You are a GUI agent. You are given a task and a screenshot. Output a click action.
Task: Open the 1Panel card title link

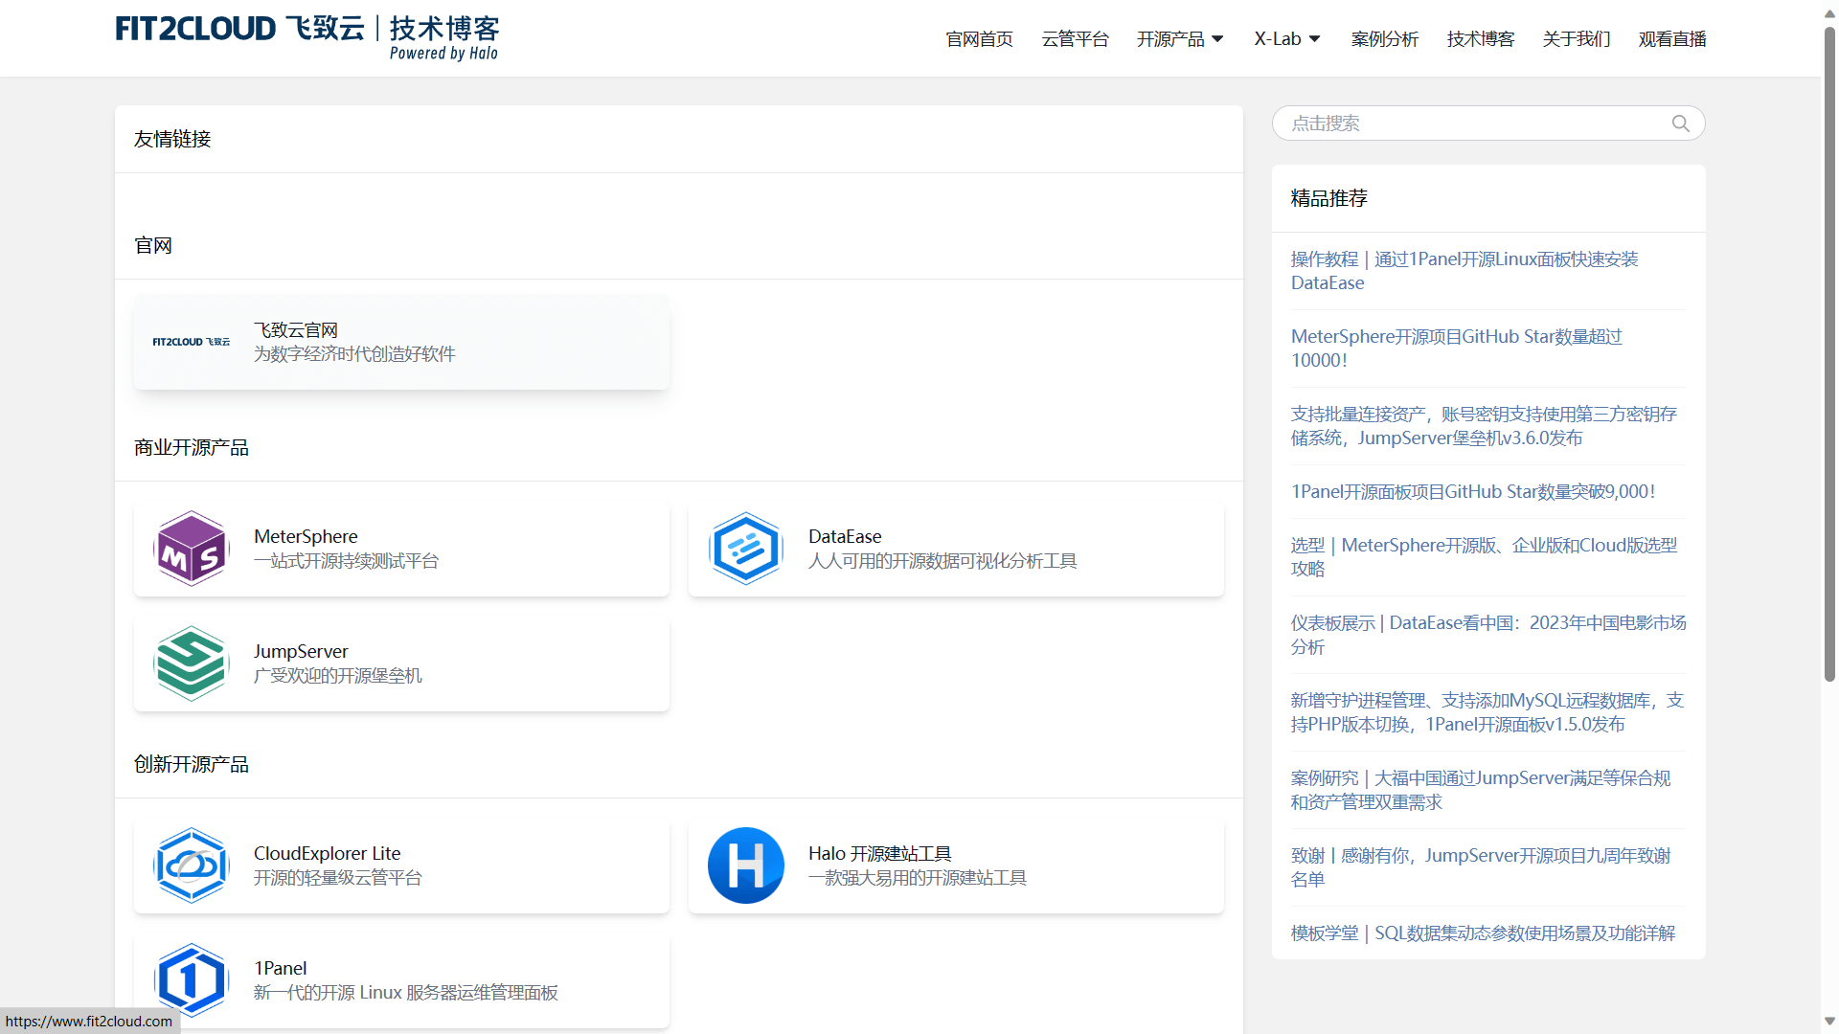(280, 968)
